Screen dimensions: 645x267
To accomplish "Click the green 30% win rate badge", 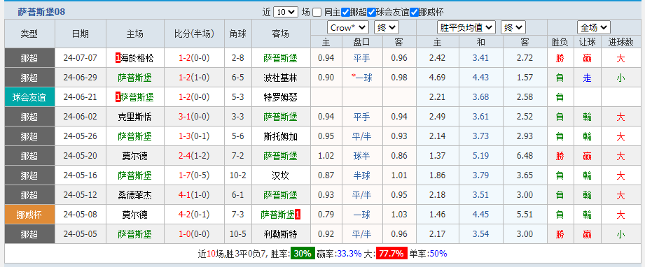I will point(303,254).
